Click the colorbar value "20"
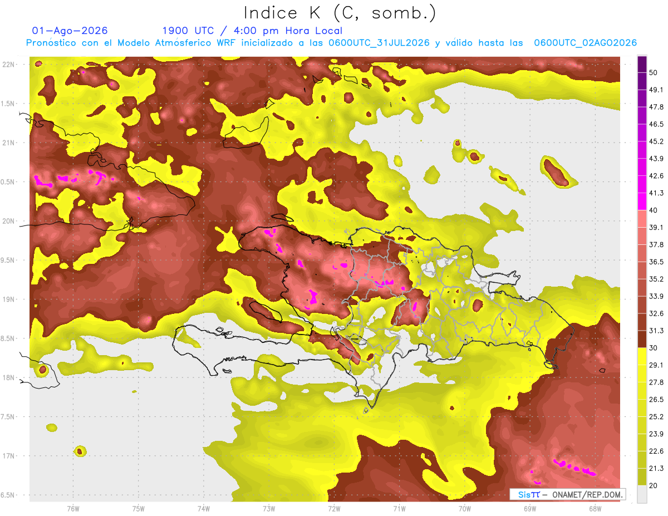This screenshot has width=668, height=516. click(654, 486)
